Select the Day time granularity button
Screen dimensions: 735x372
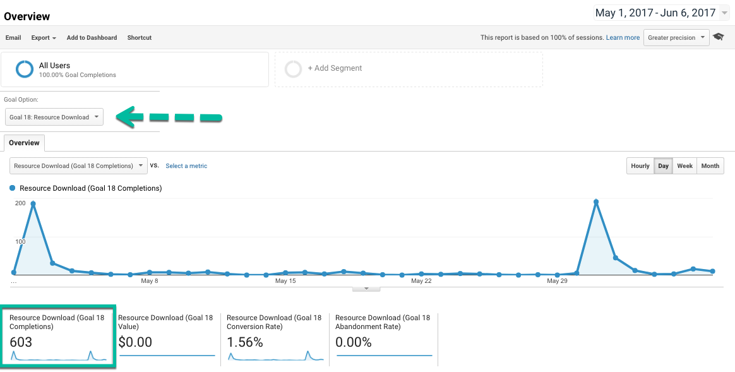click(663, 166)
